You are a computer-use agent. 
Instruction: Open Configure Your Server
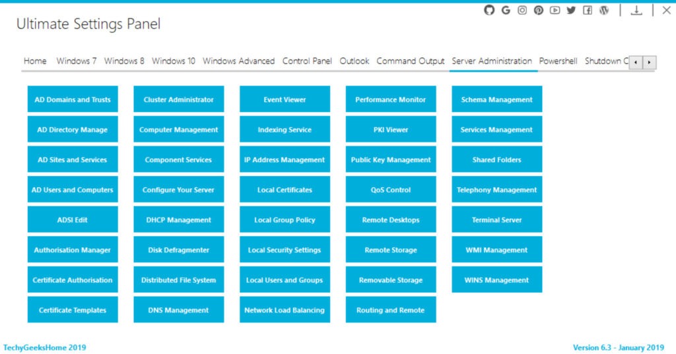(178, 189)
